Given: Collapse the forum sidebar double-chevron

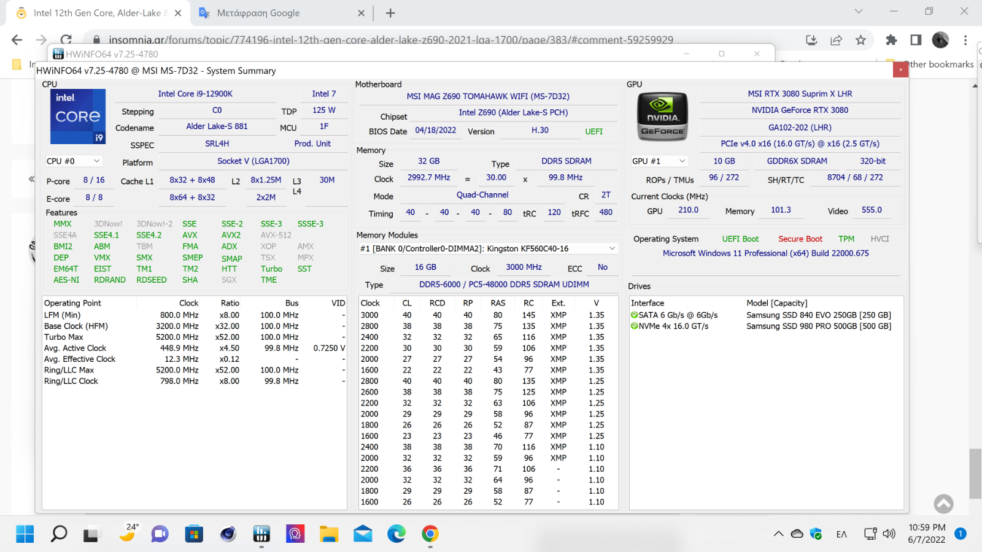Looking at the screenshot, I should [x=31, y=179].
